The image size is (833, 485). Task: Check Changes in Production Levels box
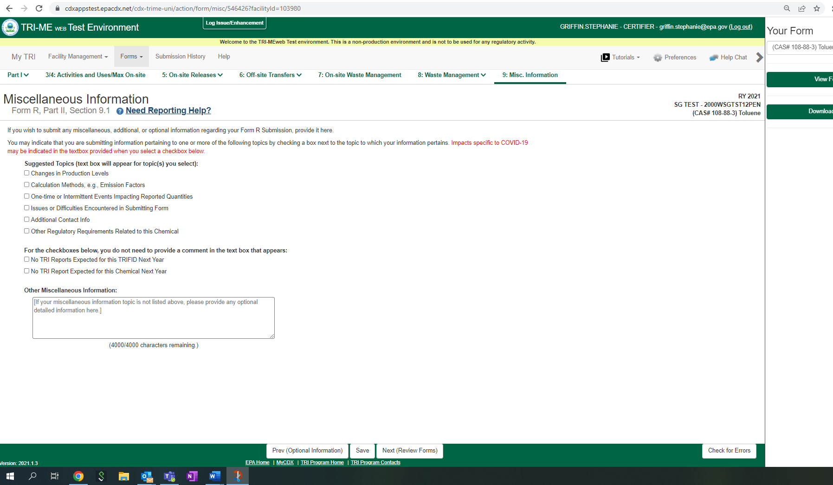click(27, 173)
